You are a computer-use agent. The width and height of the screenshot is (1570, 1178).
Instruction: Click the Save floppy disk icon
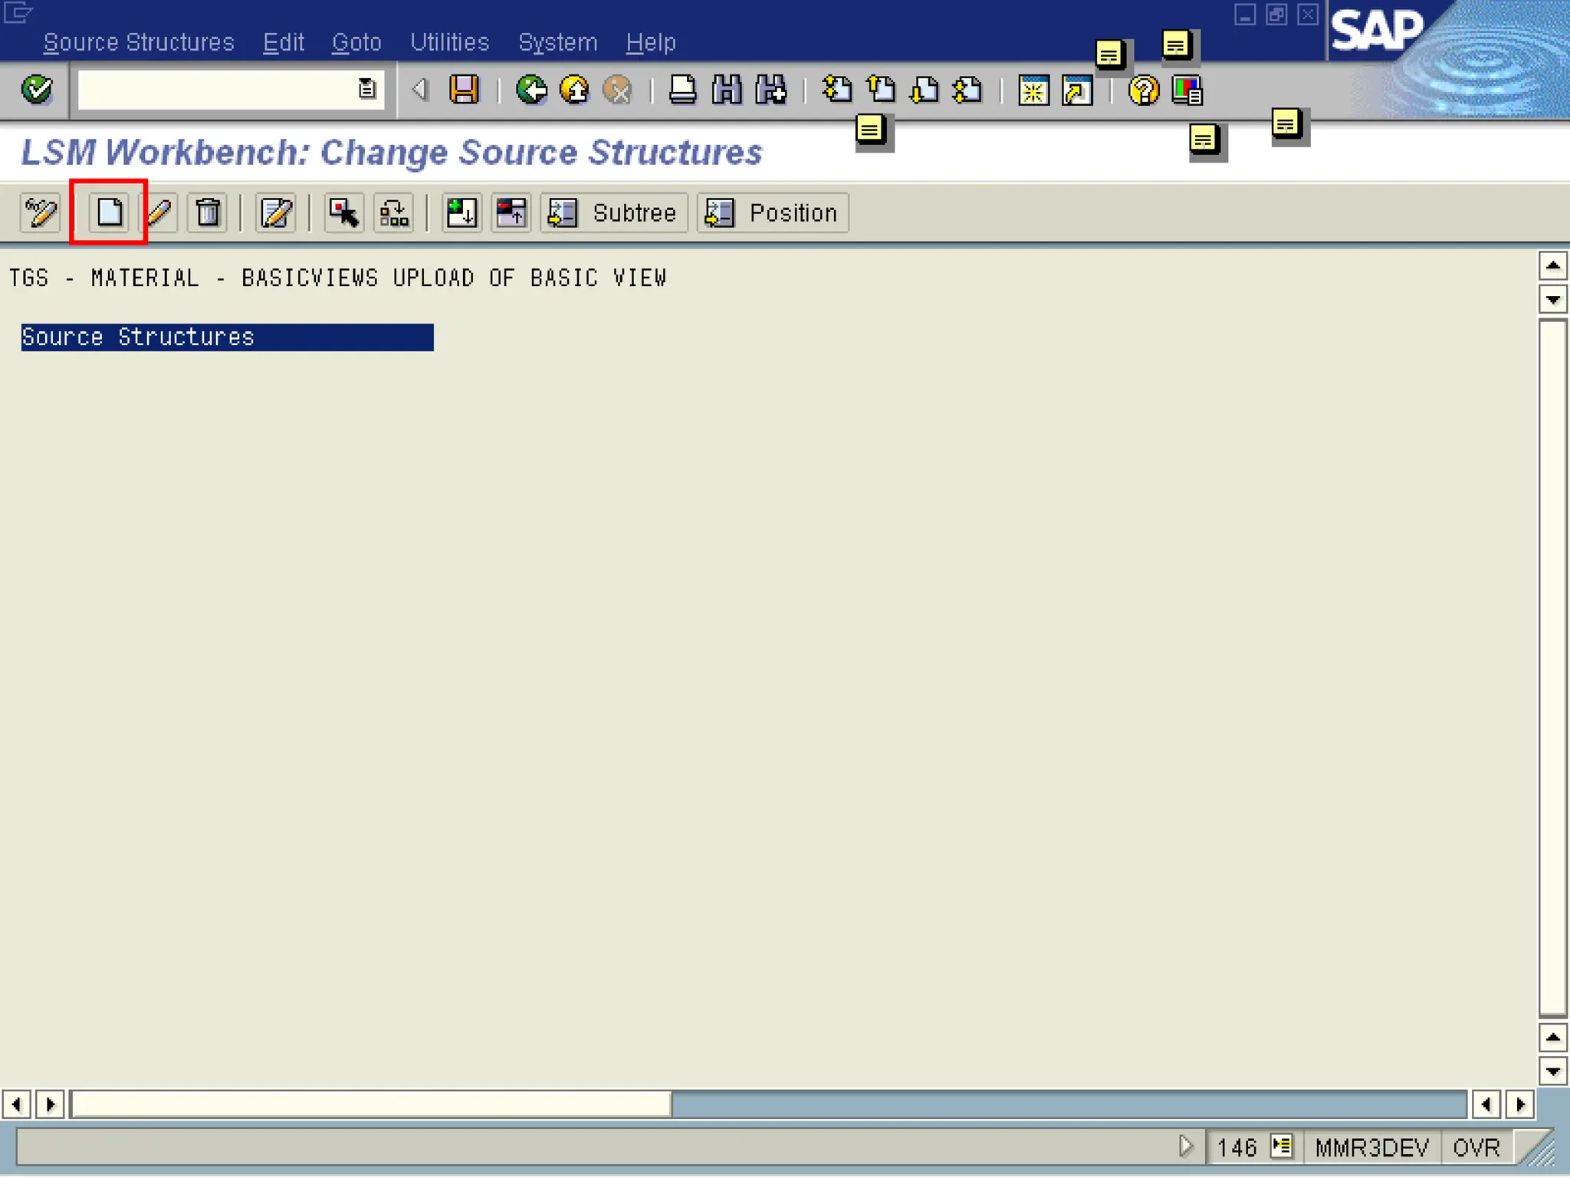click(464, 90)
